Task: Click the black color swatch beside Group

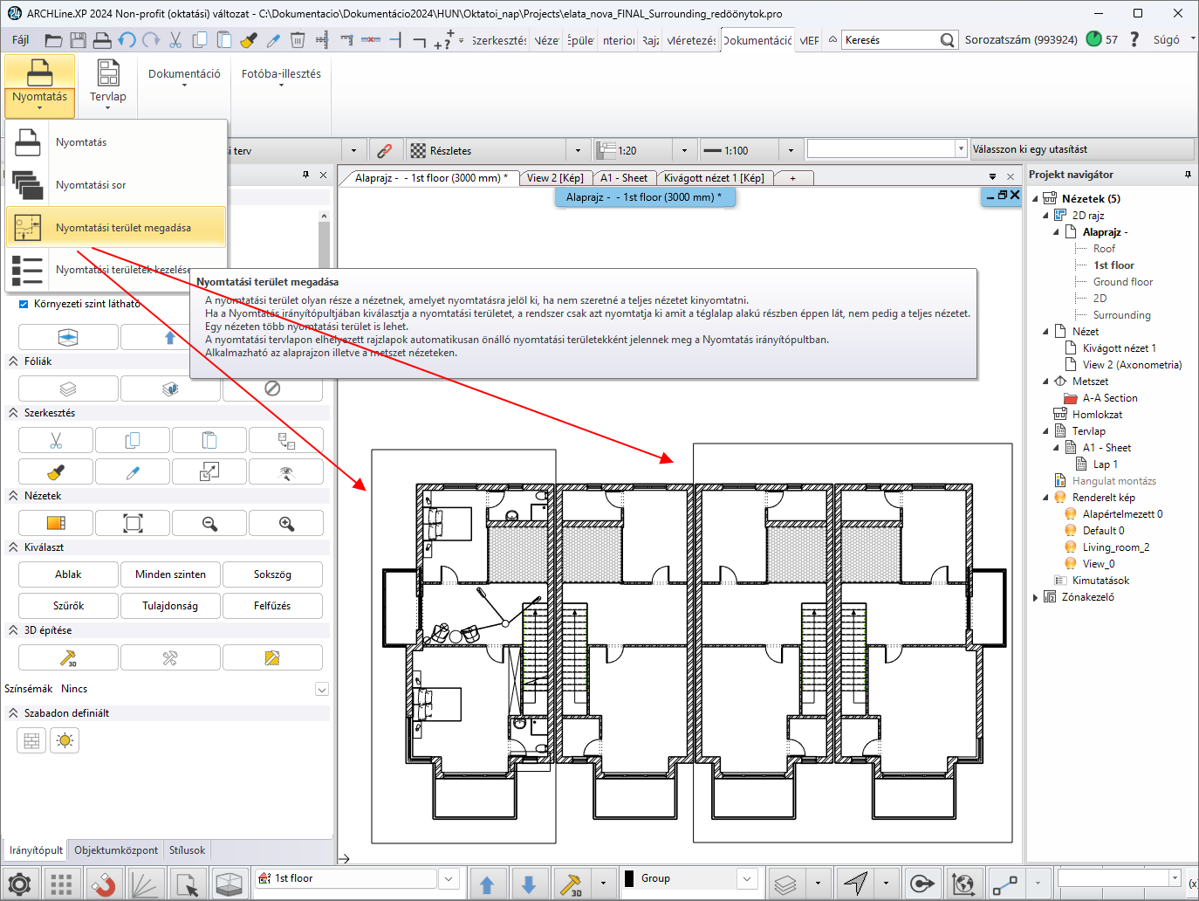Action: (x=629, y=878)
